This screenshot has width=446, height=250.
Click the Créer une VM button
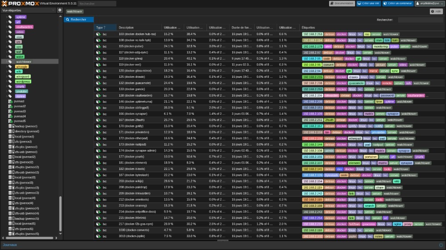(x=368, y=4)
